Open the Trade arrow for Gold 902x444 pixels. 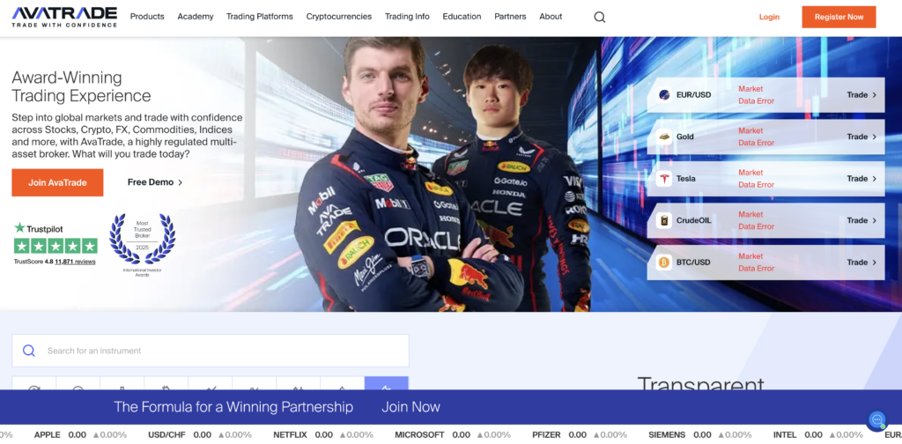coord(861,137)
